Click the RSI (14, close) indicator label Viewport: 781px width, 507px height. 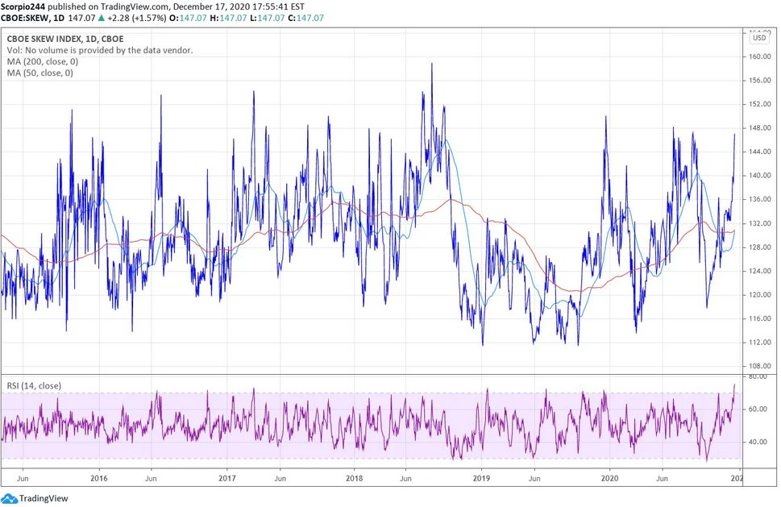tap(34, 386)
